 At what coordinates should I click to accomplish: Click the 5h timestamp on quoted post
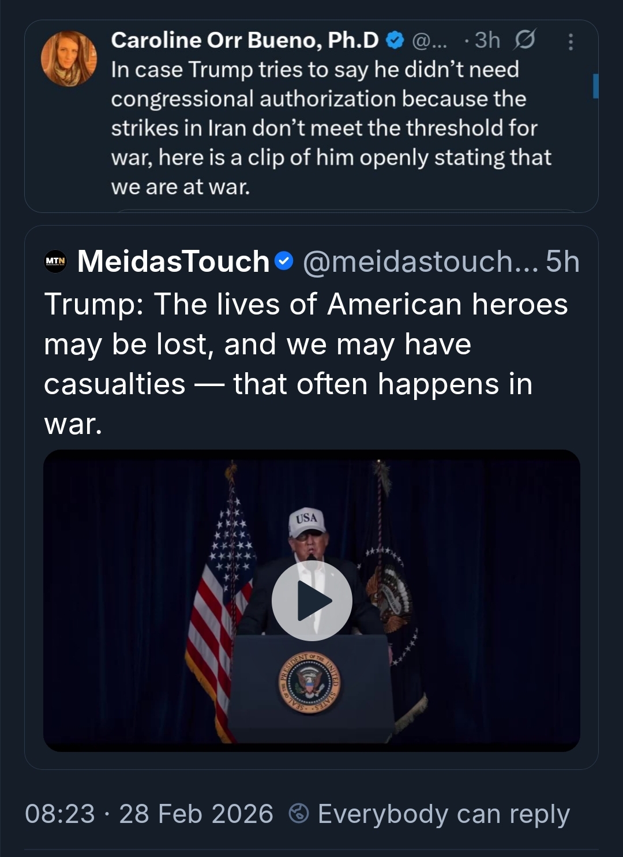562,261
